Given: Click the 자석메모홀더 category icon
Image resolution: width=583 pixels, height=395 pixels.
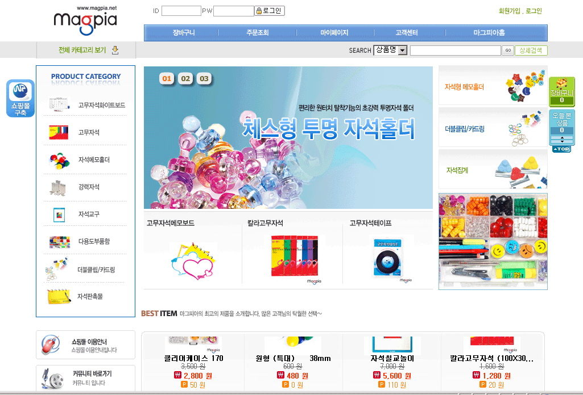Looking at the screenshot, I should 59,161.
